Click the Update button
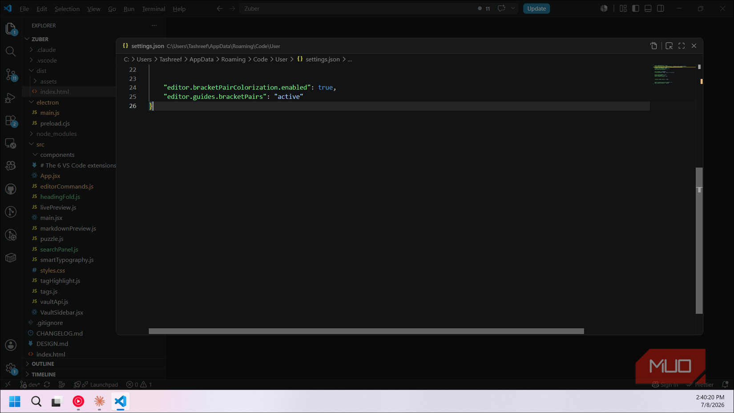This screenshot has height=413, width=734. click(x=536, y=8)
